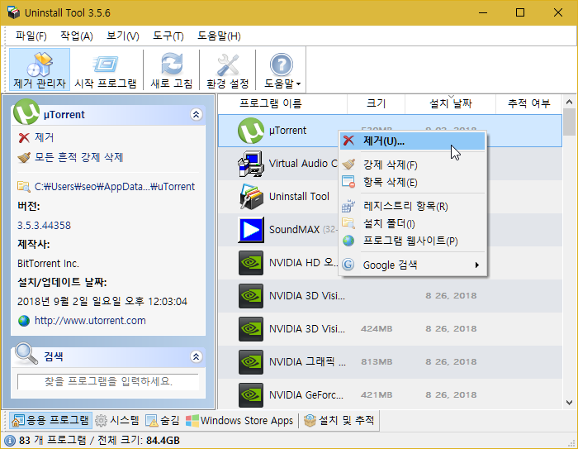Screen dimensions: 578x449
Task: Choose 항목 삭제(E) in the context menu
Action: [413, 182]
